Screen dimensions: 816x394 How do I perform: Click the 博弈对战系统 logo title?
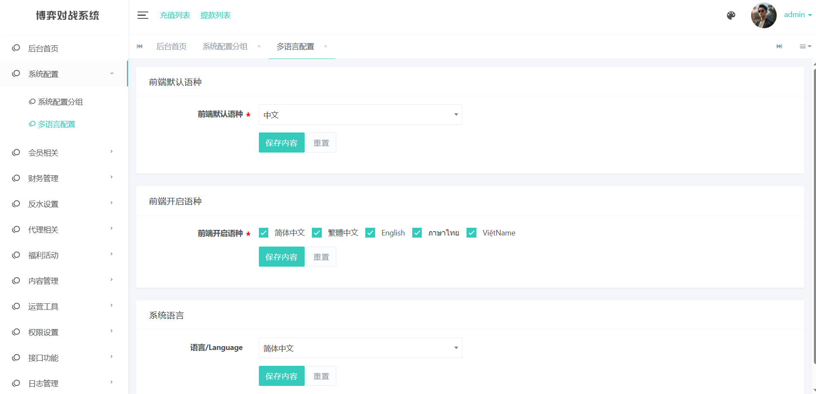68,15
